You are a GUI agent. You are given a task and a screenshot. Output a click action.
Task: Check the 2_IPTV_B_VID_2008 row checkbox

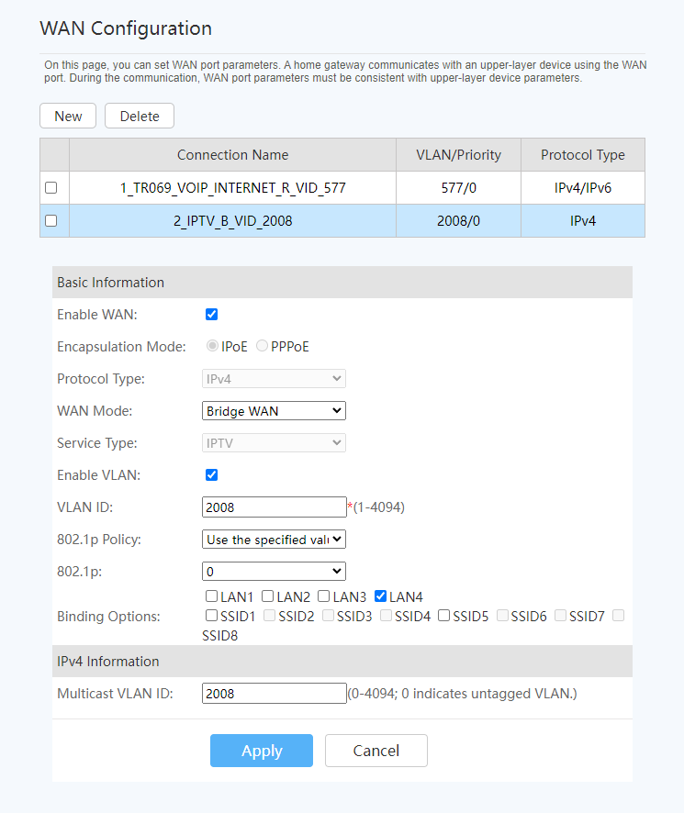51,220
